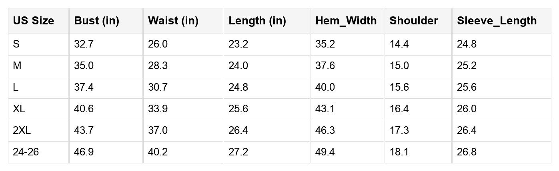The height and width of the screenshot is (171, 559).
Task: Click waist value 28.3
Action: click(x=158, y=66)
